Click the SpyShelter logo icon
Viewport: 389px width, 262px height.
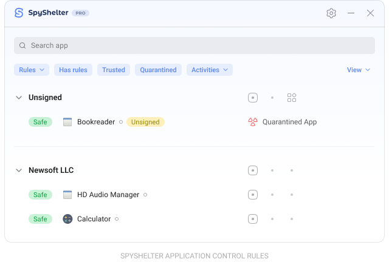tap(19, 13)
